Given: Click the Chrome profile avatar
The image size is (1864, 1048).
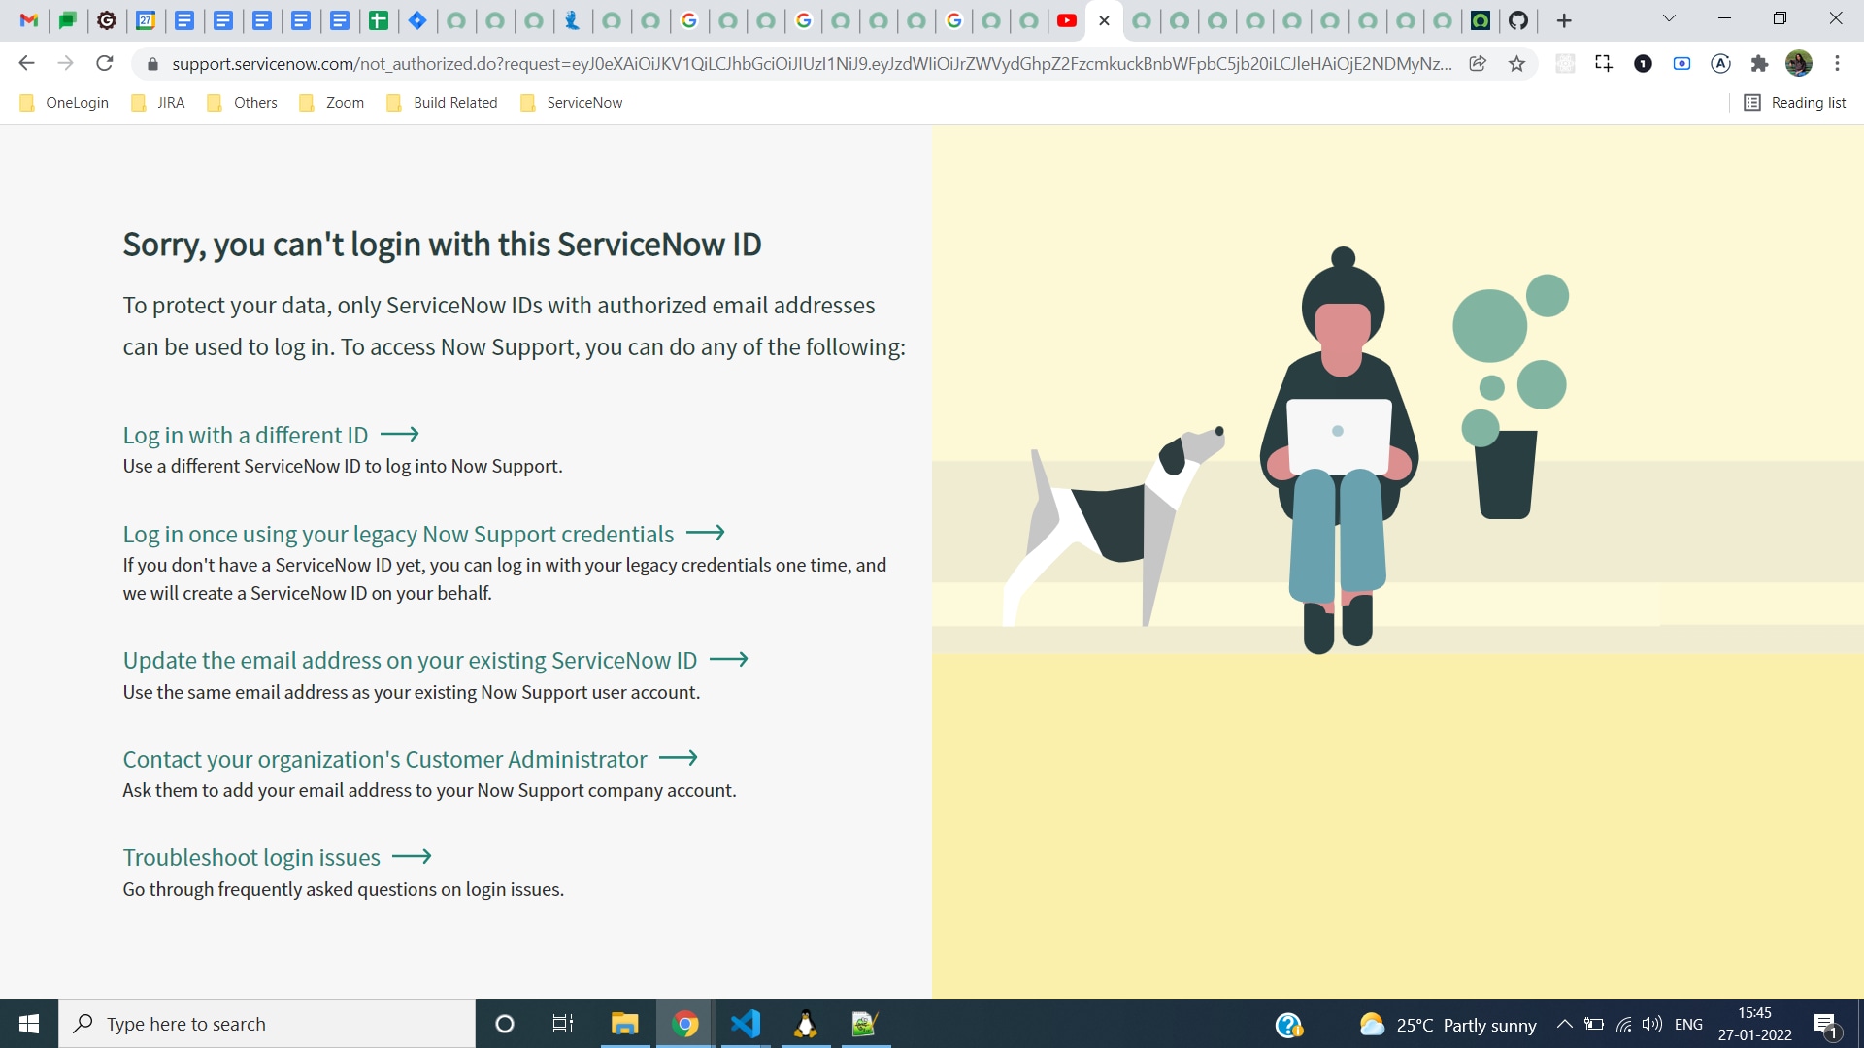Looking at the screenshot, I should coord(1801,63).
